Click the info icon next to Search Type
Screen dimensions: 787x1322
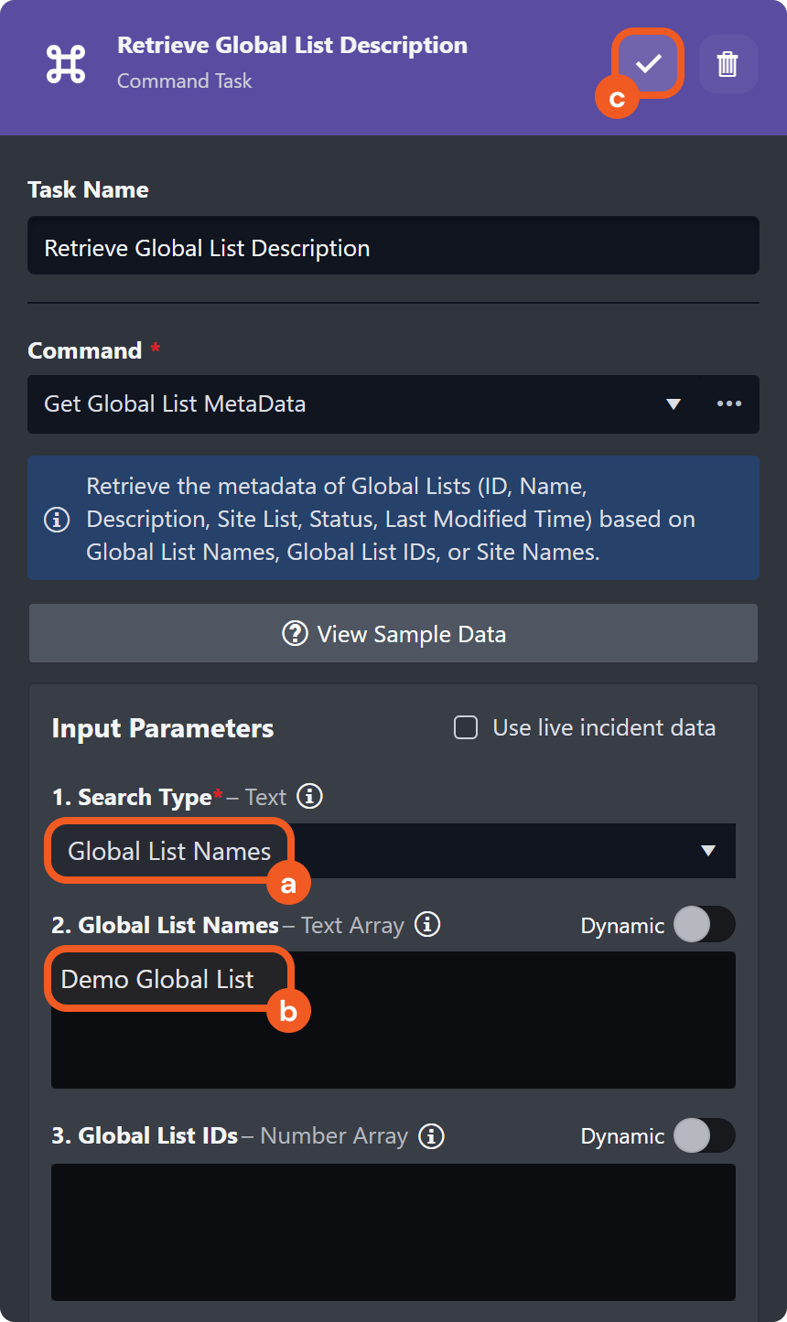coord(310,797)
